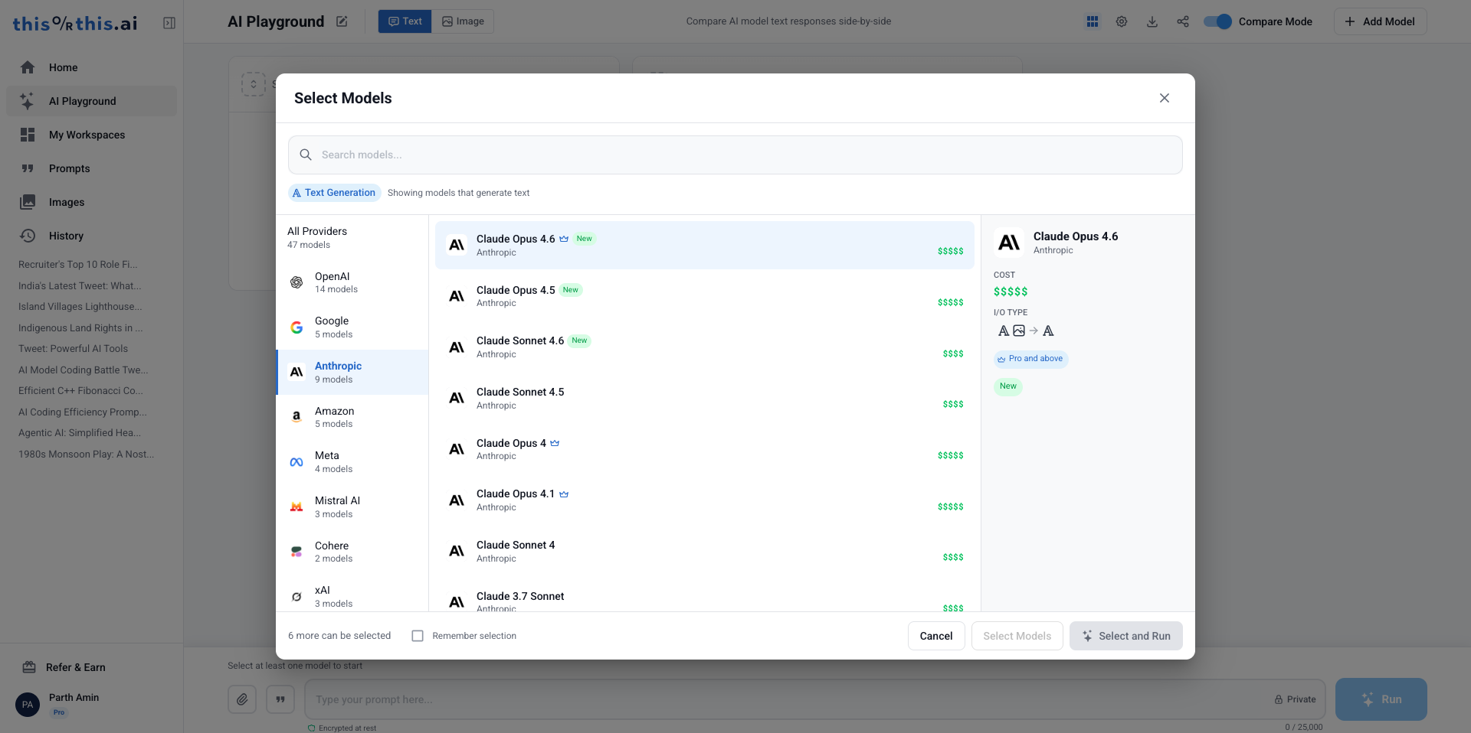The image size is (1471, 733).
Task: Click the crown icon next to Claude Opus 4
Action: pos(555,443)
